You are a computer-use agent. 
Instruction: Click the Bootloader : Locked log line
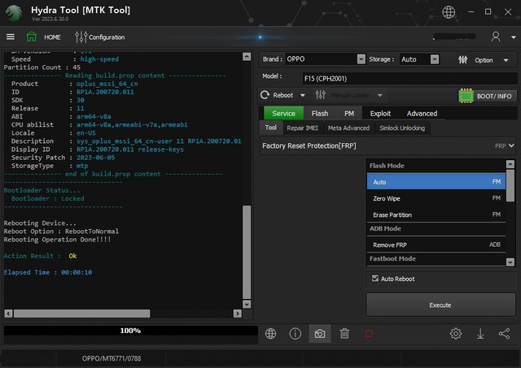tap(48, 198)
